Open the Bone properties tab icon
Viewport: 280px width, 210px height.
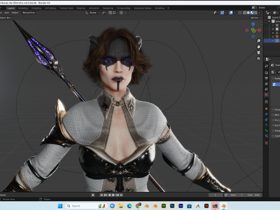tap(266, 131)
